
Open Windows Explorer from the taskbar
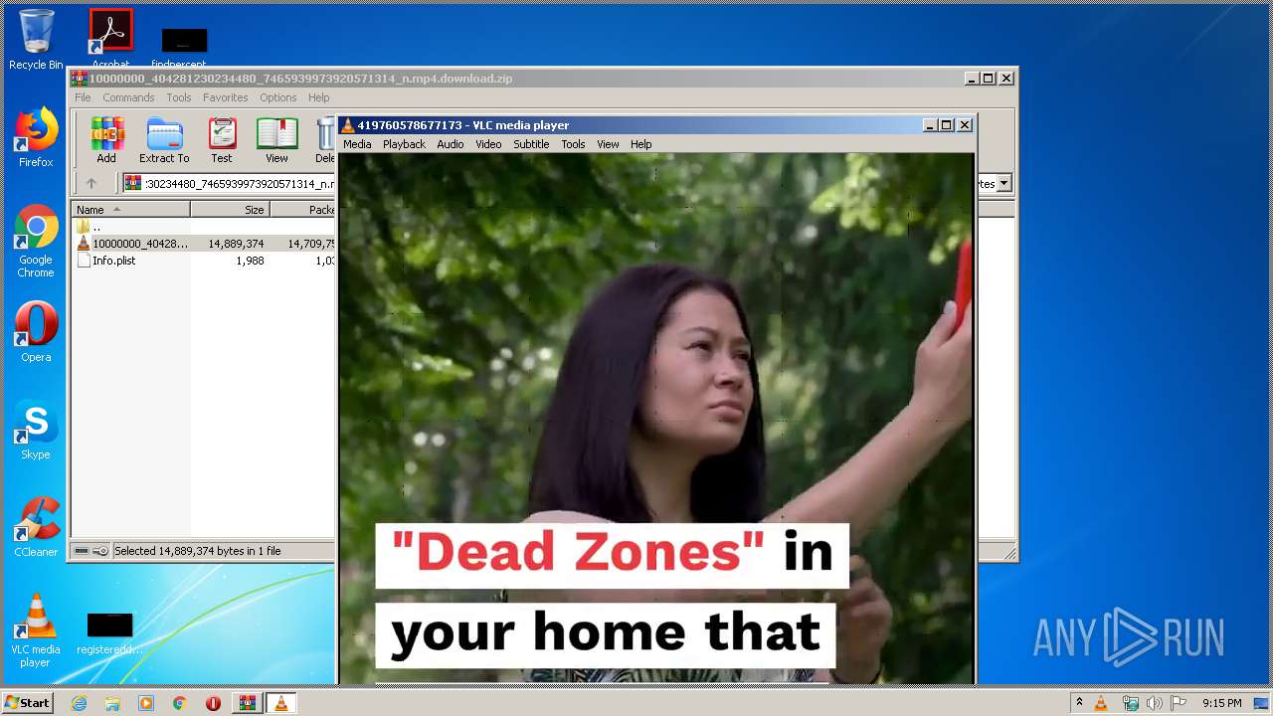point(112,703)
